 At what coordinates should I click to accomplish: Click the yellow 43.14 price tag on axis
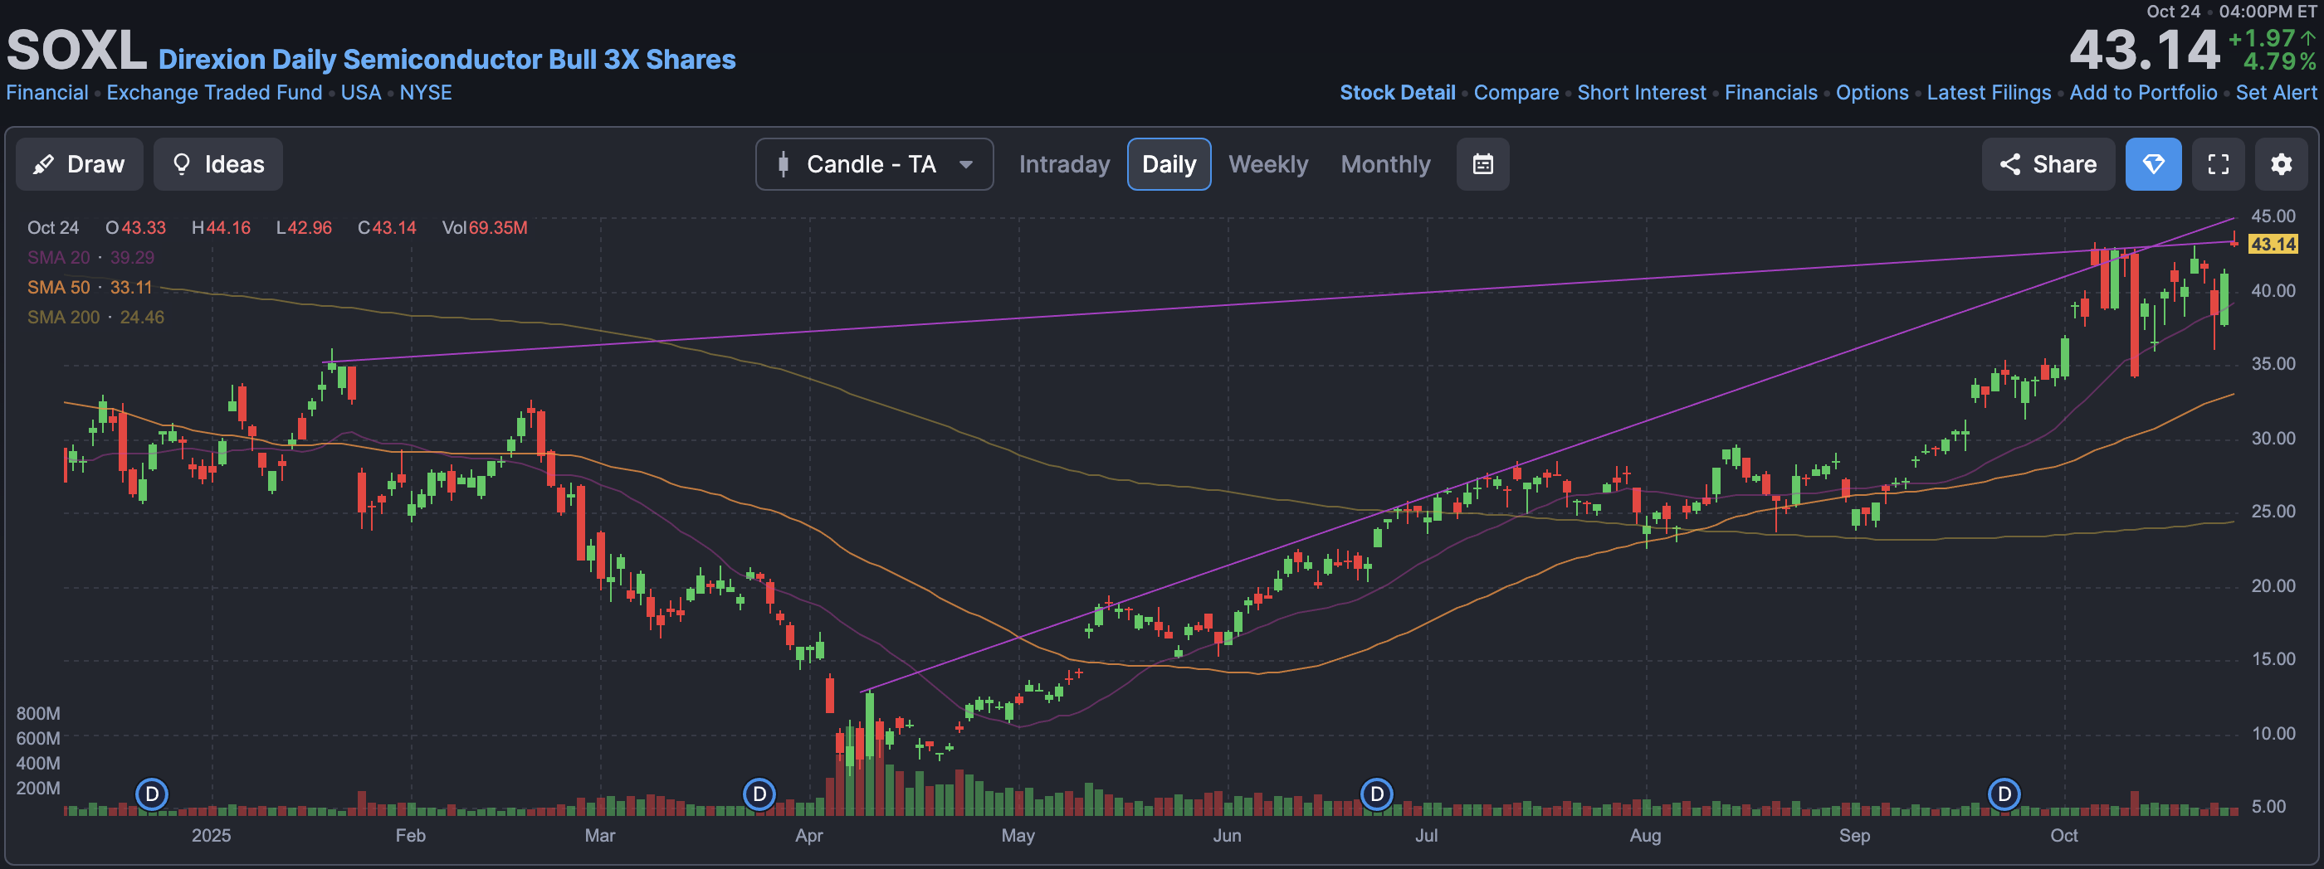coord(2273,245)
